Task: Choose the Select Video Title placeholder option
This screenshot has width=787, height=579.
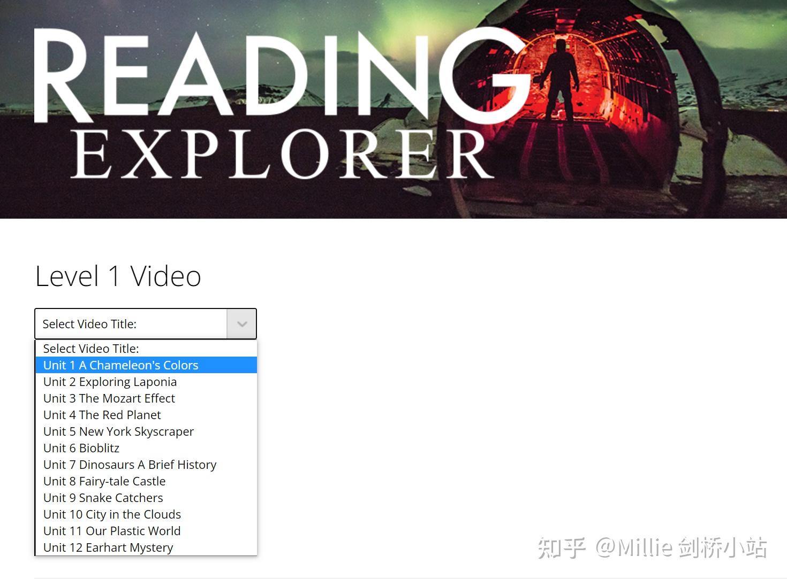Action: pyautogui.click(x=91, y=348)
